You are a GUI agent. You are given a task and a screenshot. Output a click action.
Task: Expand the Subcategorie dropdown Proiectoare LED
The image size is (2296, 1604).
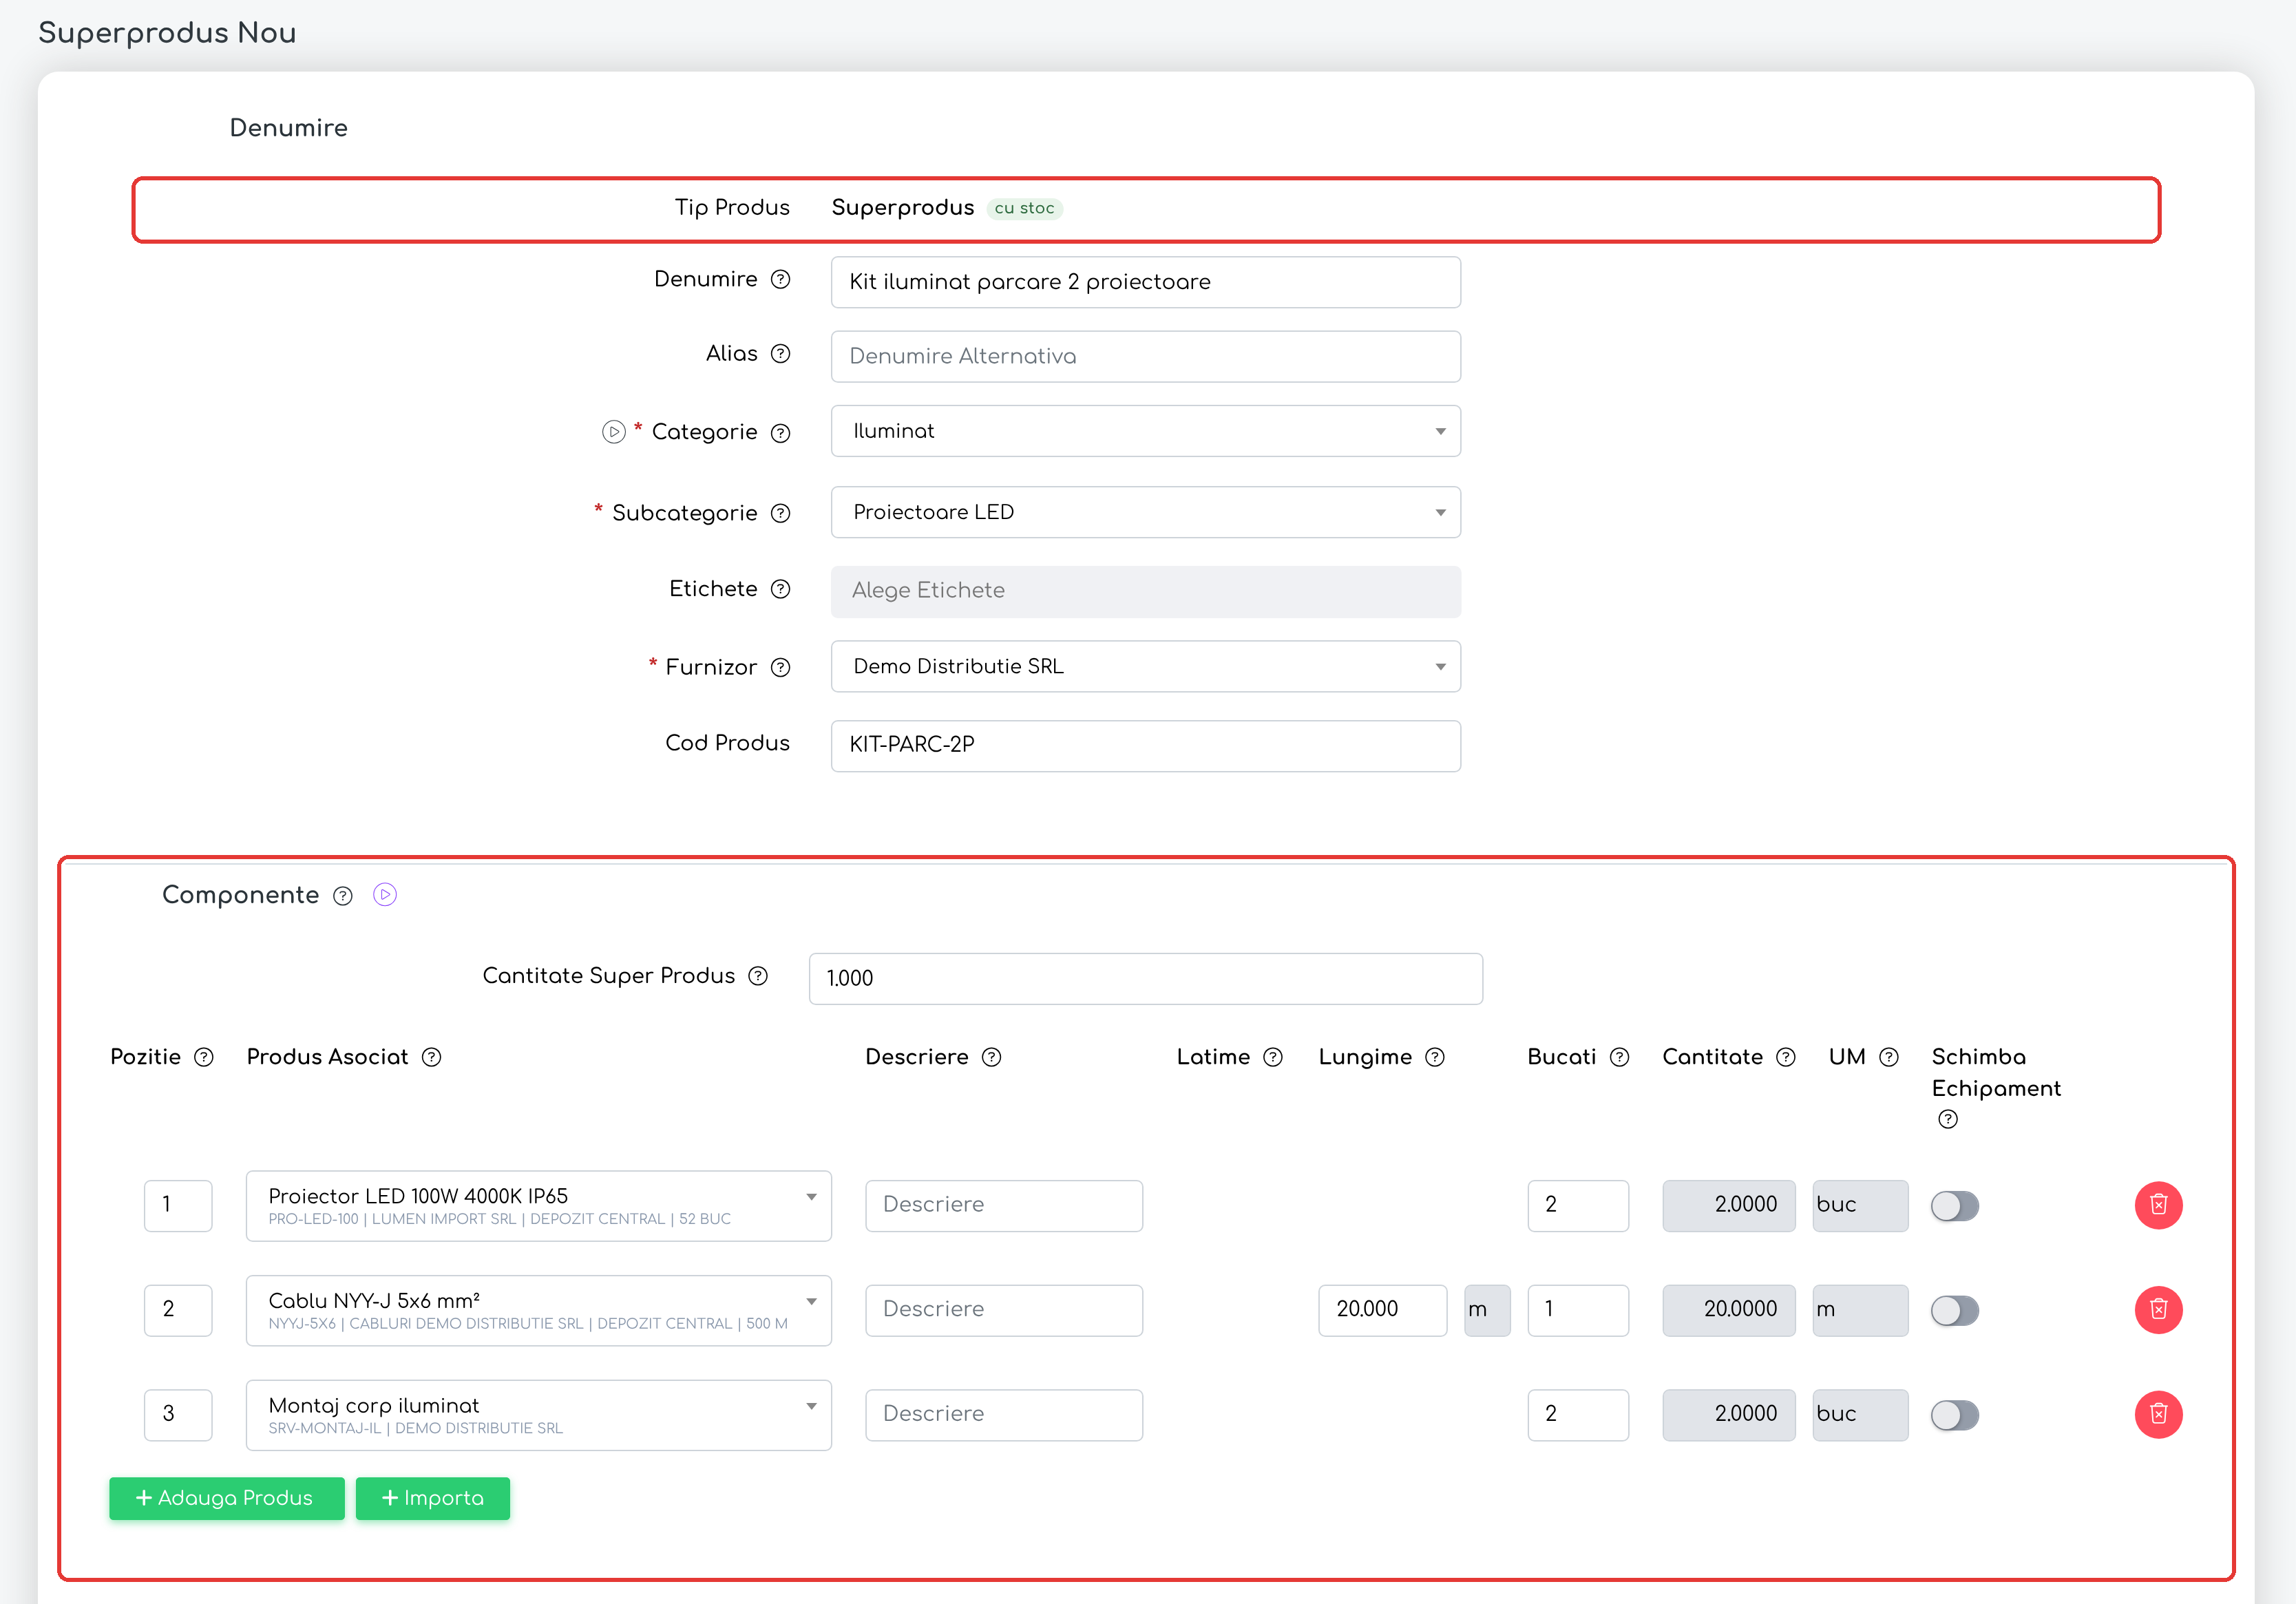[1145, 512]
